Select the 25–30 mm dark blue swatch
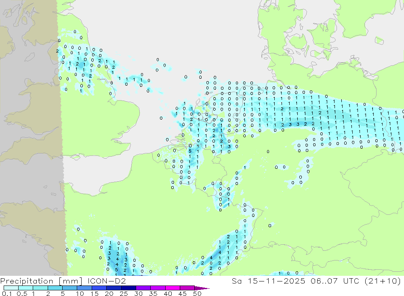Viewport: 404px width, 296px height. click(x=128, y=288)
